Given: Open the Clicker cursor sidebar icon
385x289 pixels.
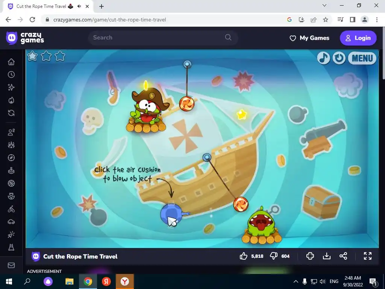Looking at the screenshot, I should [x=11, y=235].
